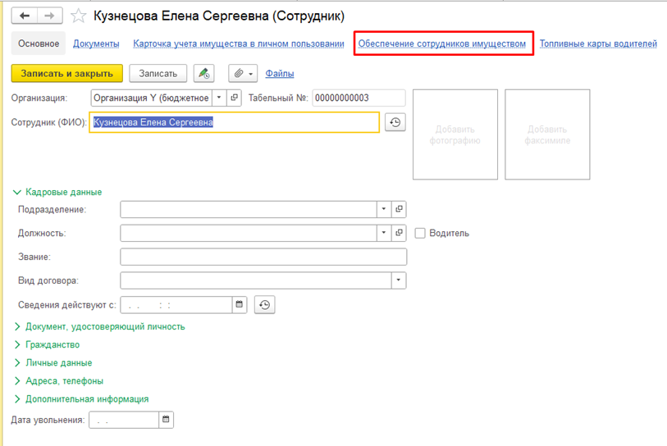Image resolution: width=667 pixels, height=446 pixels.
Task: Focus the Табельный № field
Action: pos(359,98)
